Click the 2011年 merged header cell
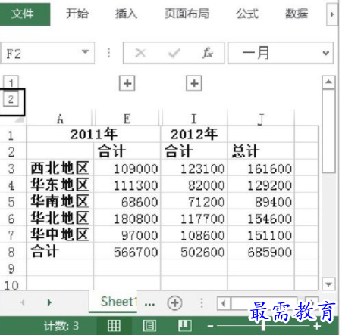The image size is (342, 335). (x=93, y=134)
